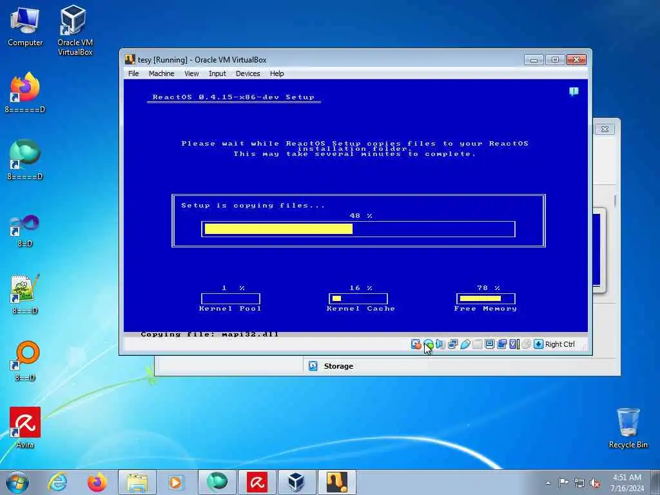This screenshot has height=495, width=660.
Task: Open the View menu
Action: tap(191, 73)
